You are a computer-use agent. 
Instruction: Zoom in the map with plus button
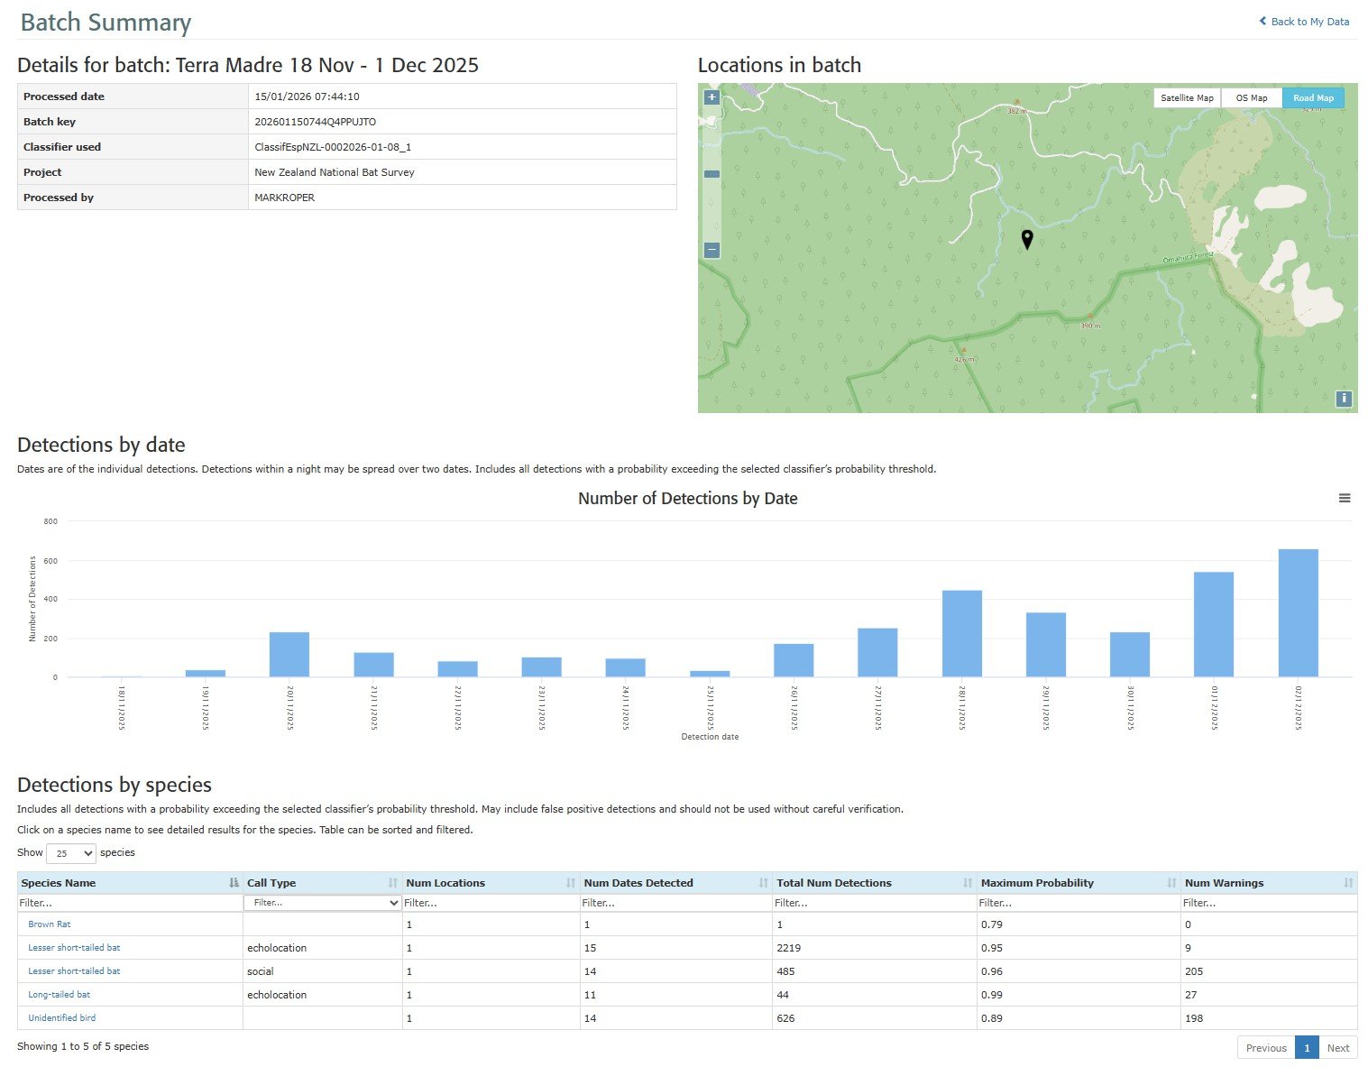coord(712,97)
